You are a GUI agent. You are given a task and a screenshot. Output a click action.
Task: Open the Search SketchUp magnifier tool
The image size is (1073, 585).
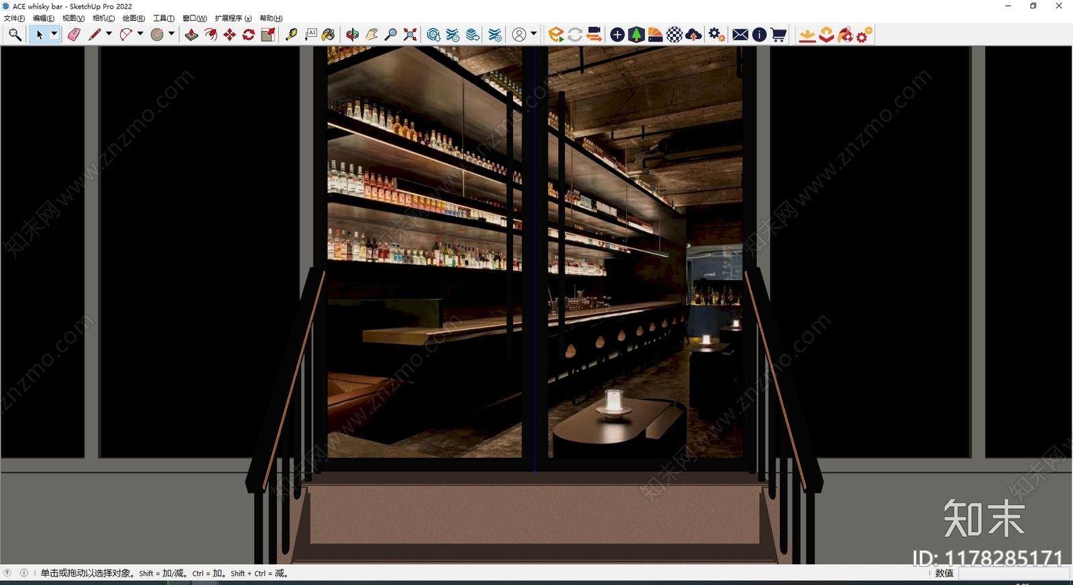click(x=15, y=35)
